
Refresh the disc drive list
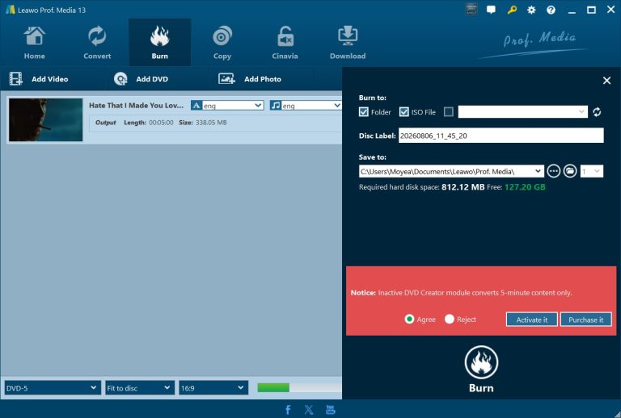point(597,112)
